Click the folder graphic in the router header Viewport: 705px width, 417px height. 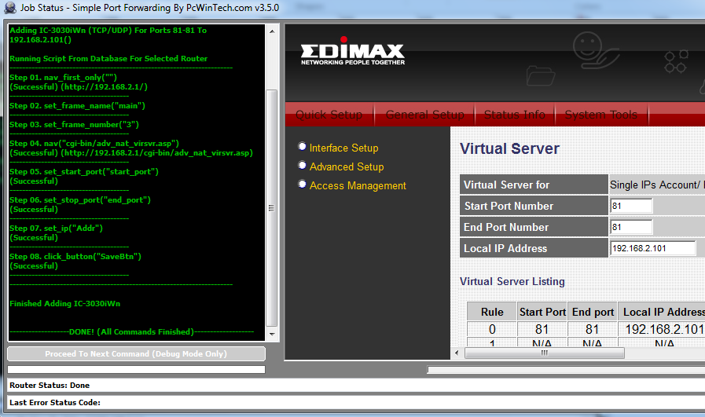point(541,75)
